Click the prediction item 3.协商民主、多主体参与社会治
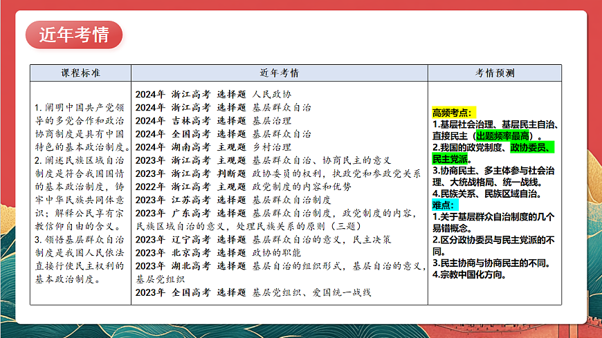 tap(493, 171)
